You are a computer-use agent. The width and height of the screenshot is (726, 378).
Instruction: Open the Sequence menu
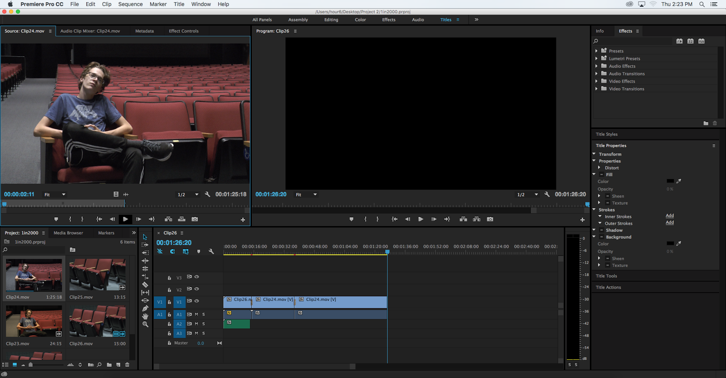click(x=131, y=4)
